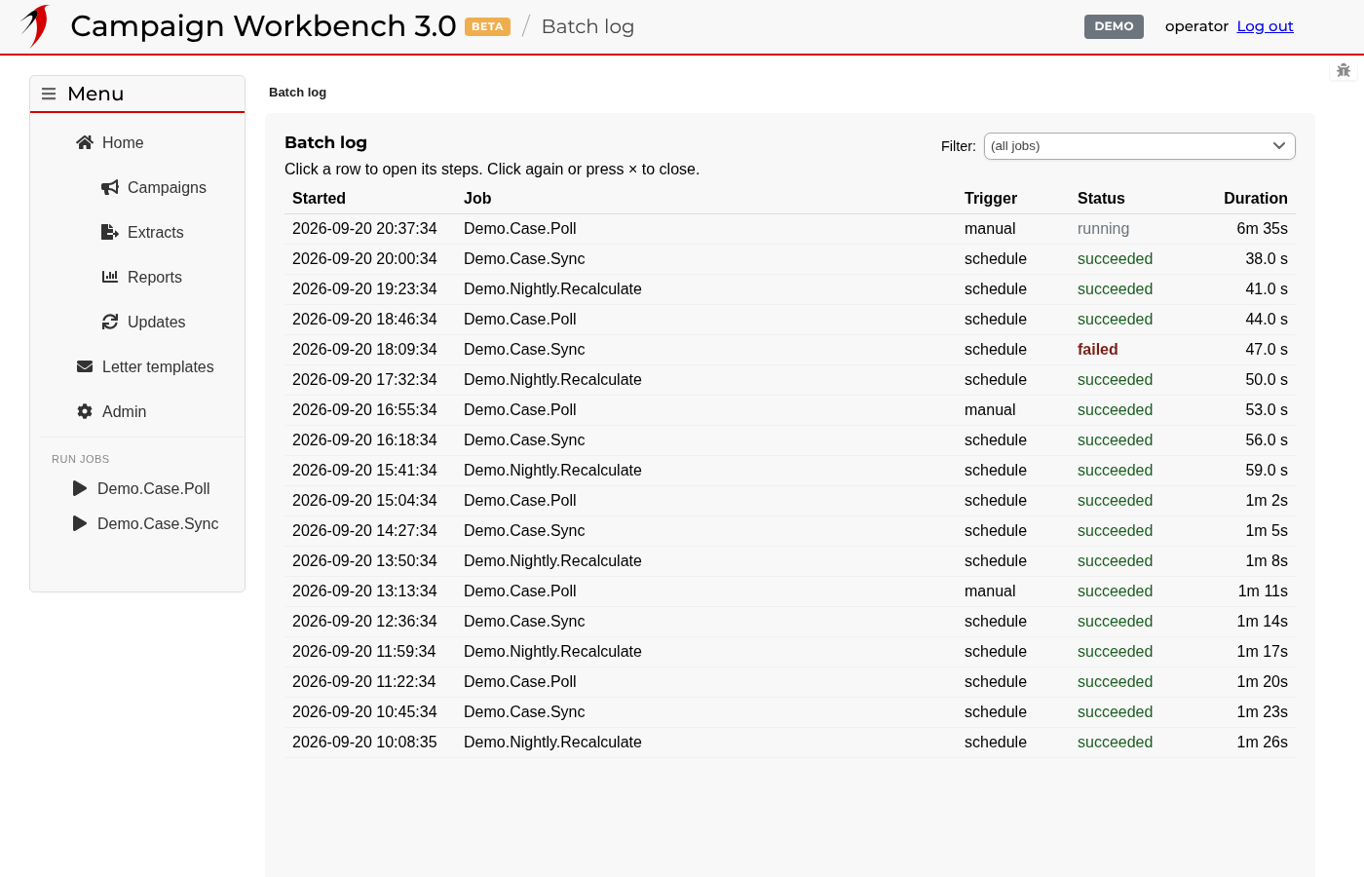Click the Duration column header
This screenshot has width=1364, height=877.
pyautogui.click(x=1256, y=199)
